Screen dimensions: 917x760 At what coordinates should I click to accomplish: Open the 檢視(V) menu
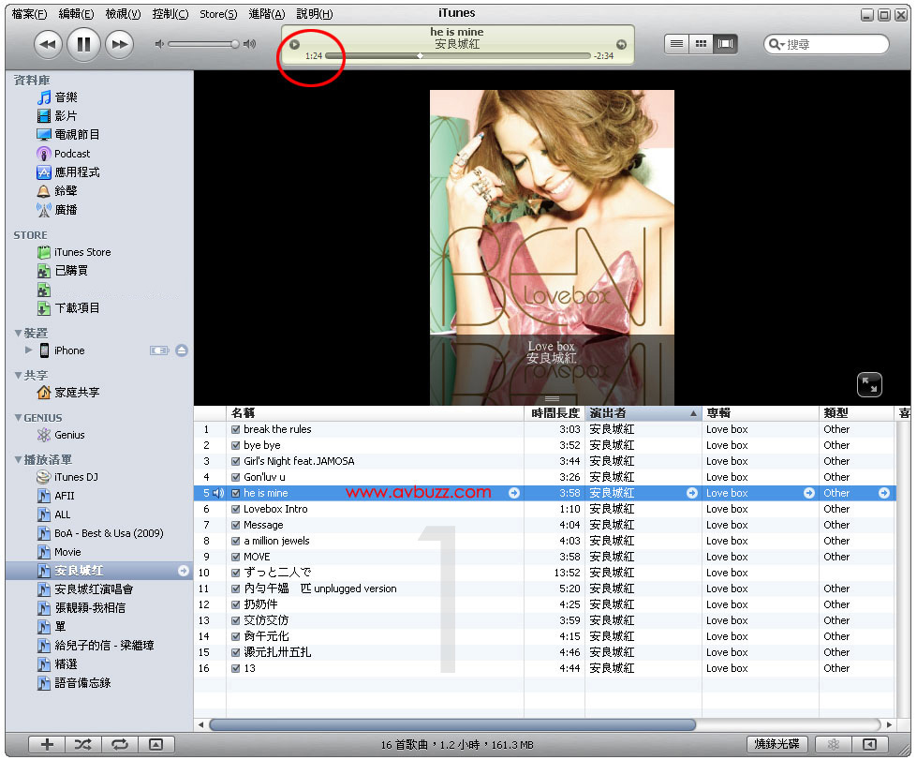point(123,14)
